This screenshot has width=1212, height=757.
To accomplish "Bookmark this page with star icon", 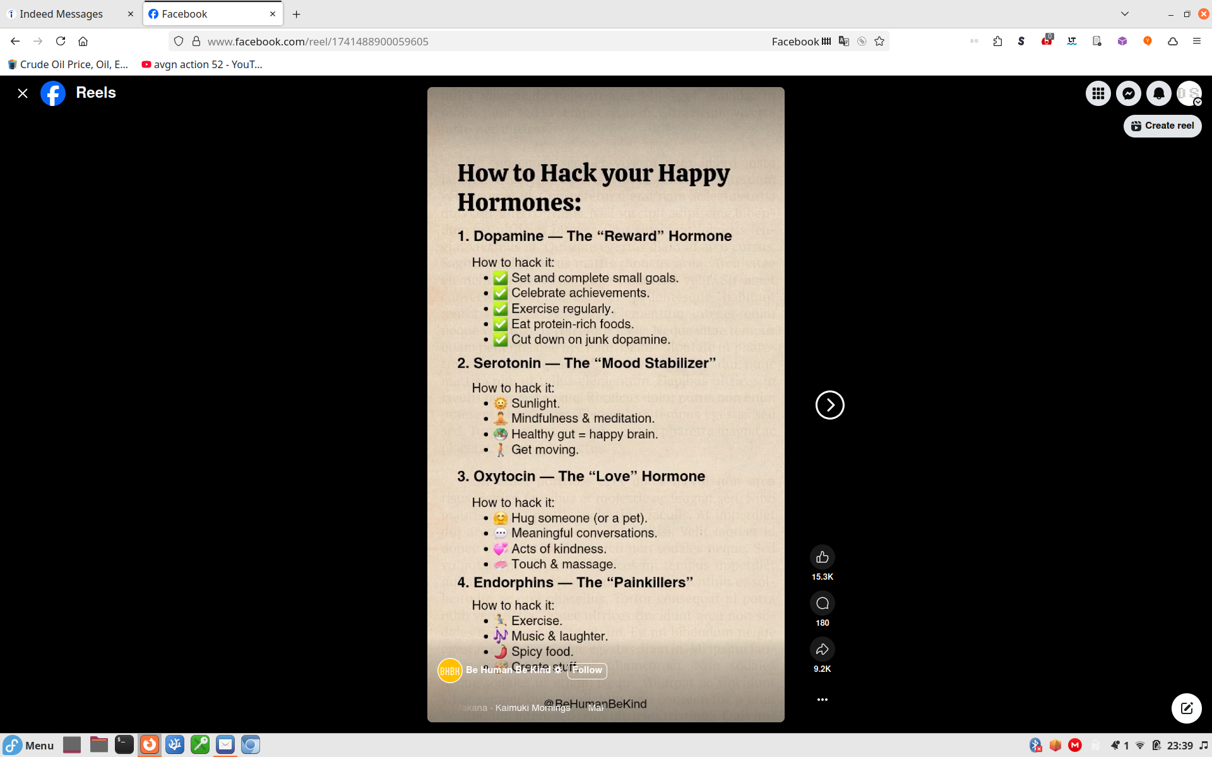I will click(x=879, y=41).
